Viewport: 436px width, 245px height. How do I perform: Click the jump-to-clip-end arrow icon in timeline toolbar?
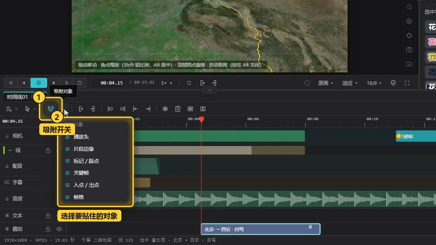pyautogui.click(x=148, y=109)
